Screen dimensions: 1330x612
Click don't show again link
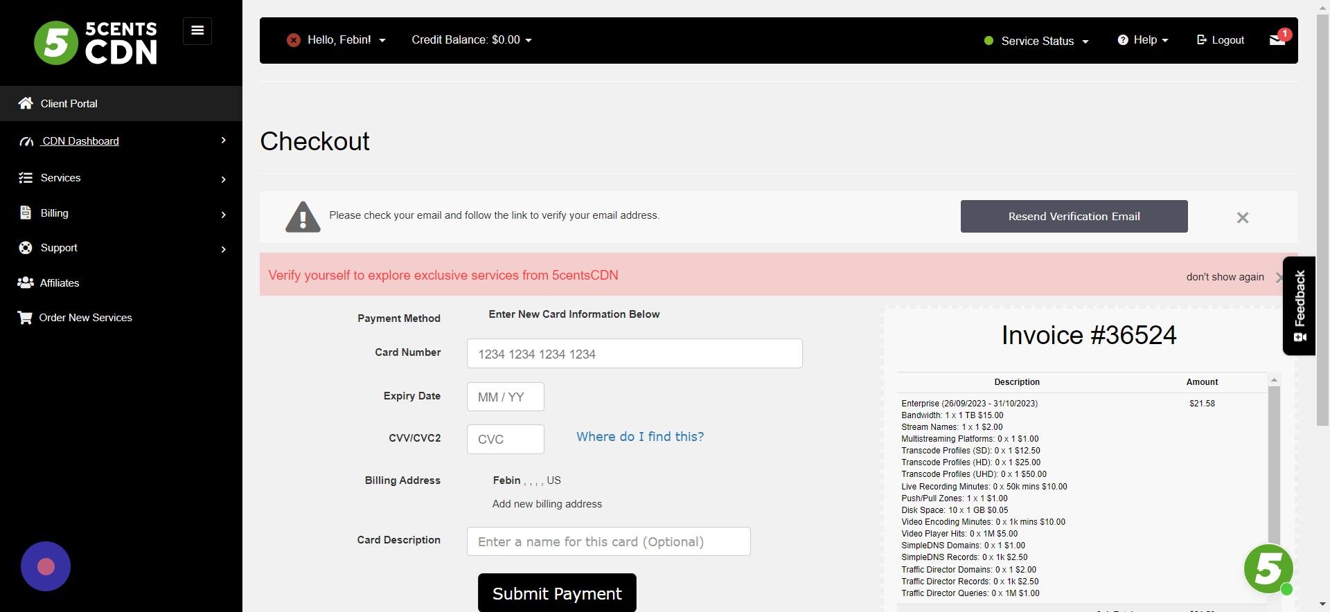(1225, 277)
